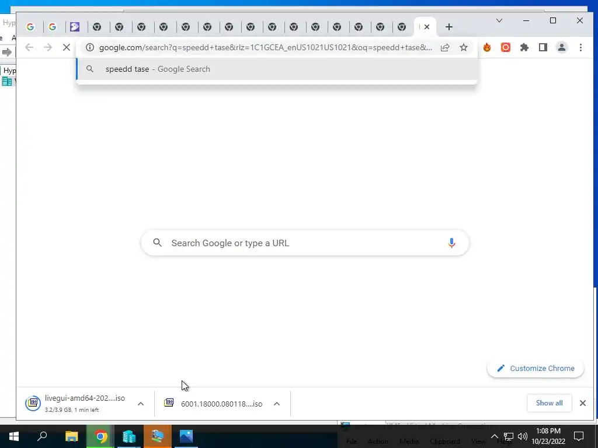The image size is (598, 448).
Task: Expand options for livegui-amd64 iso download
Action: pos(141,404)
